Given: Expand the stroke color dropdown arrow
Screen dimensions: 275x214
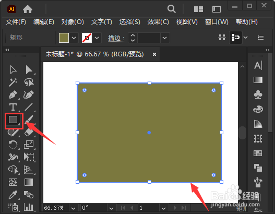Looking at the screenshot, I should tap(97, 38).
